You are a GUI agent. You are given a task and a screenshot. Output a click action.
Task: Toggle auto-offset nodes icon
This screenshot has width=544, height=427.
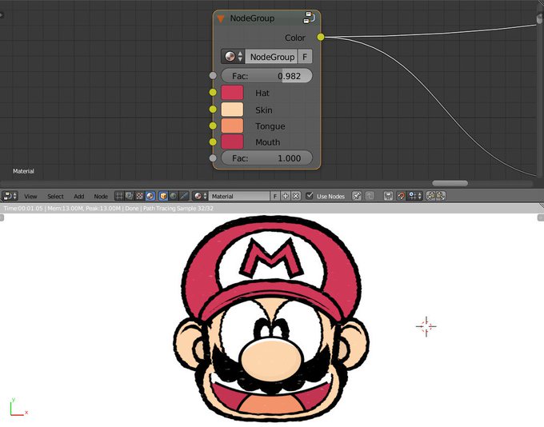pyautogui.click(x=388, y=196)
